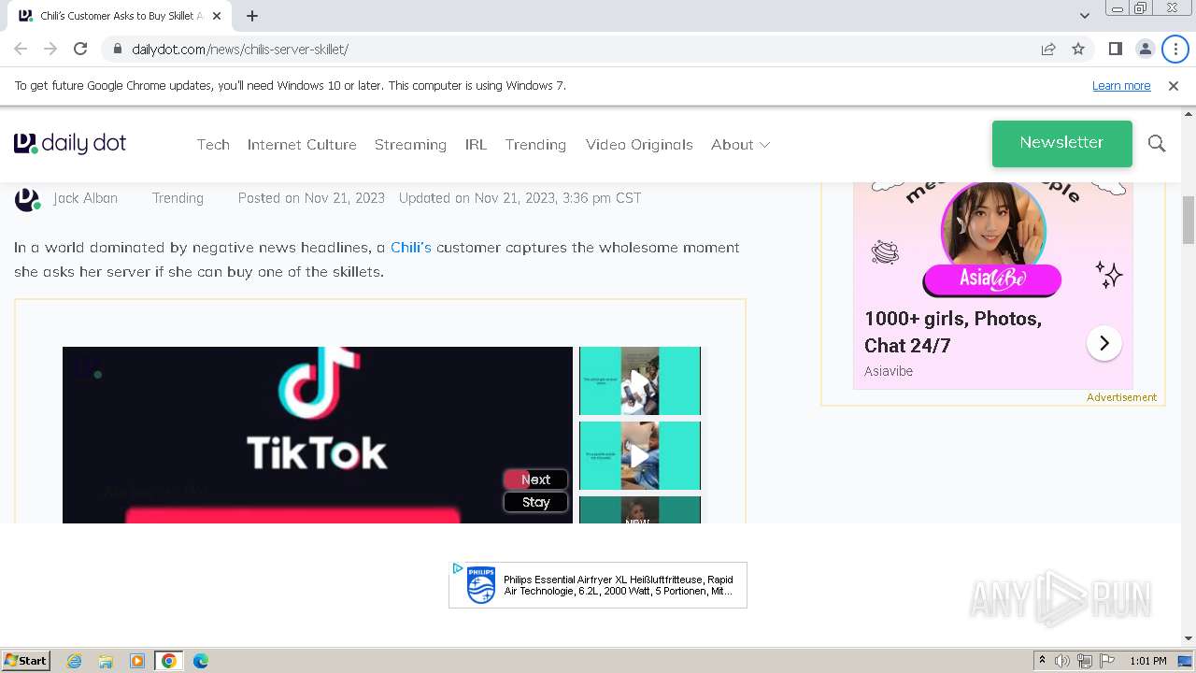Image resolution: width=1196 pixels, height=673 pixels.
Task: Open the volume tray icon
Action: [1062, 661]
